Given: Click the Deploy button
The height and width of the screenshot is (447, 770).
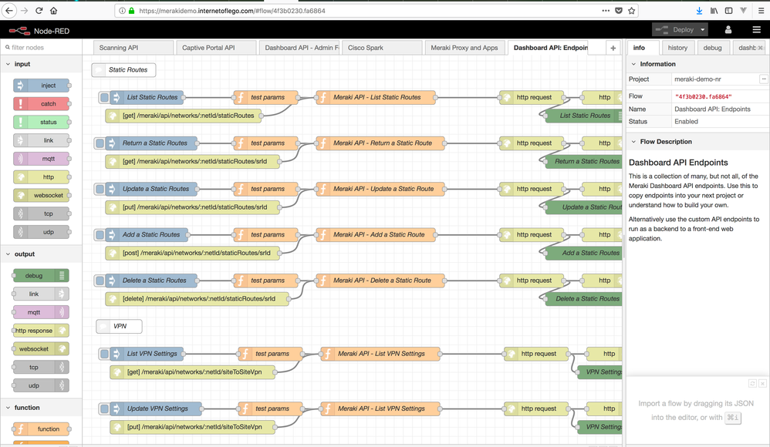Looking at the screenshot, I should (675, 30).
